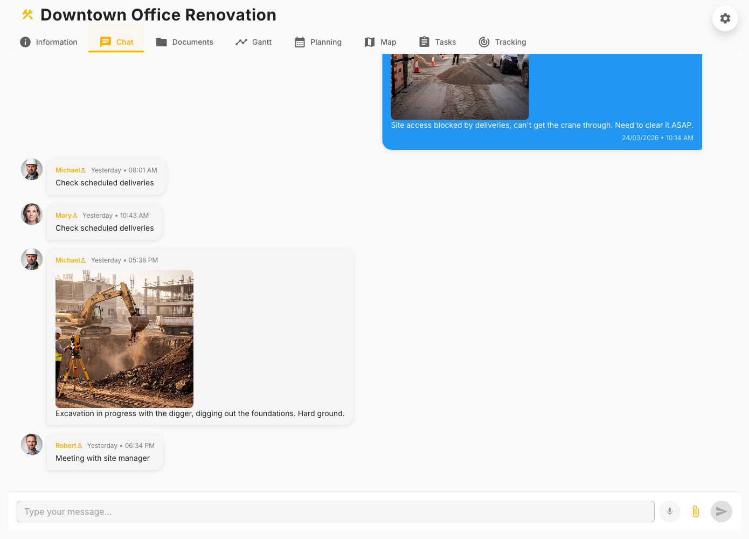Focus the Type your message input field
The height and width of the screenshot is (539, 749).
coord(335,512)
